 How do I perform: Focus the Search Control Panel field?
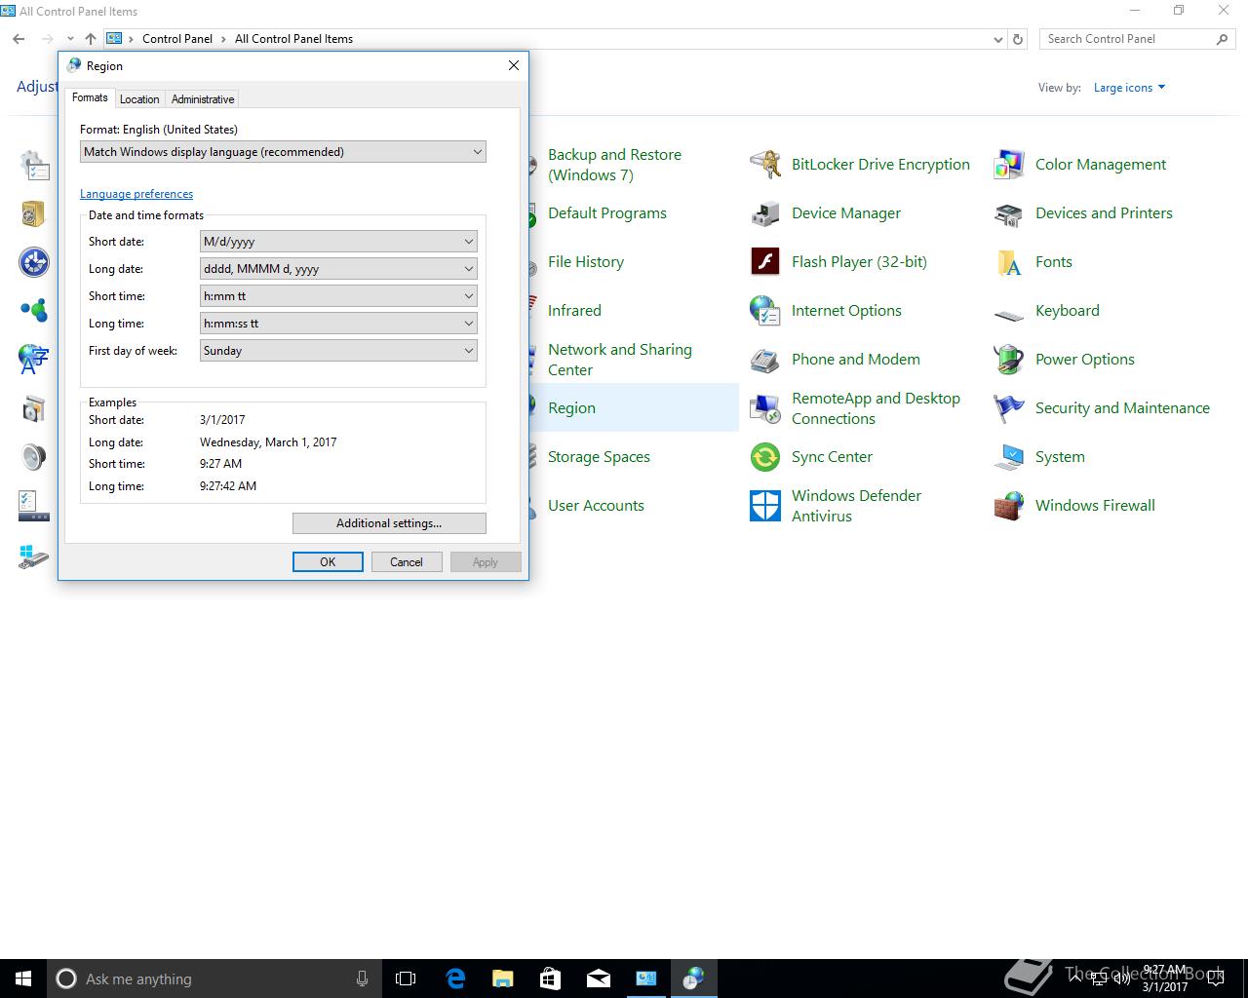pos(1125,39)
